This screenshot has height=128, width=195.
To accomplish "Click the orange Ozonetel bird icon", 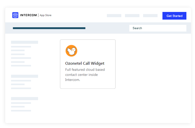I will click(71, 51).
